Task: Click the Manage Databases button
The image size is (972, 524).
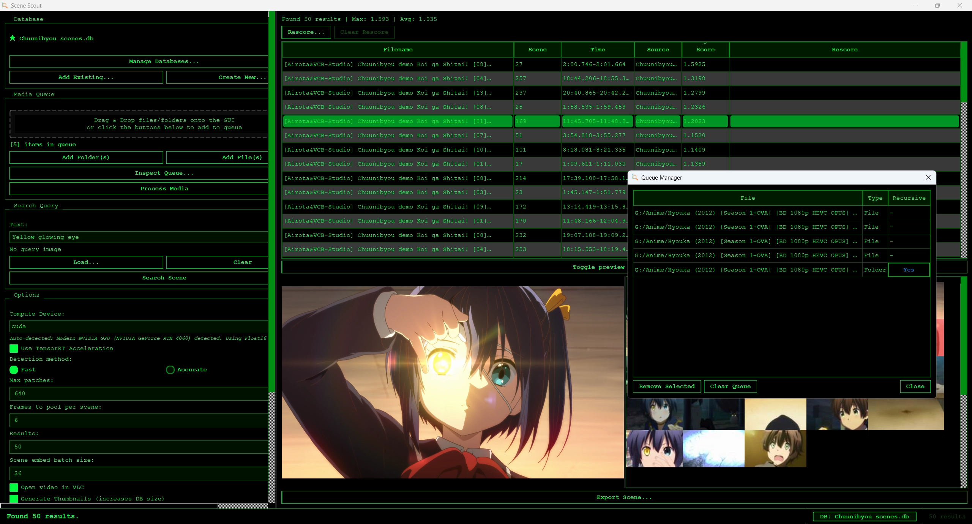Action: click(139, 62)
